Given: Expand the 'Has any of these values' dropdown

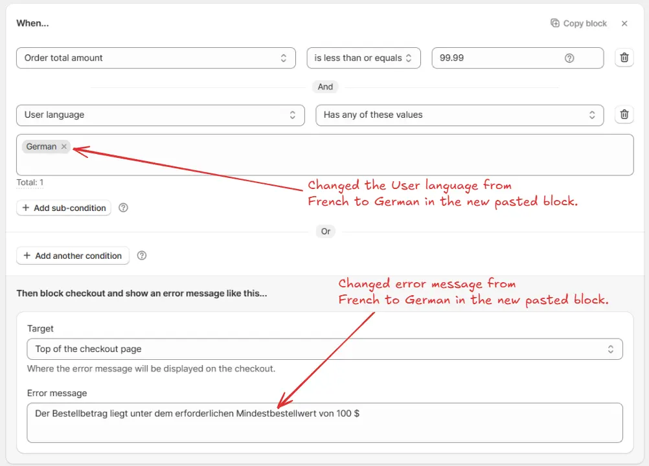Looking at the screenshot, I should tap(459, 115).
